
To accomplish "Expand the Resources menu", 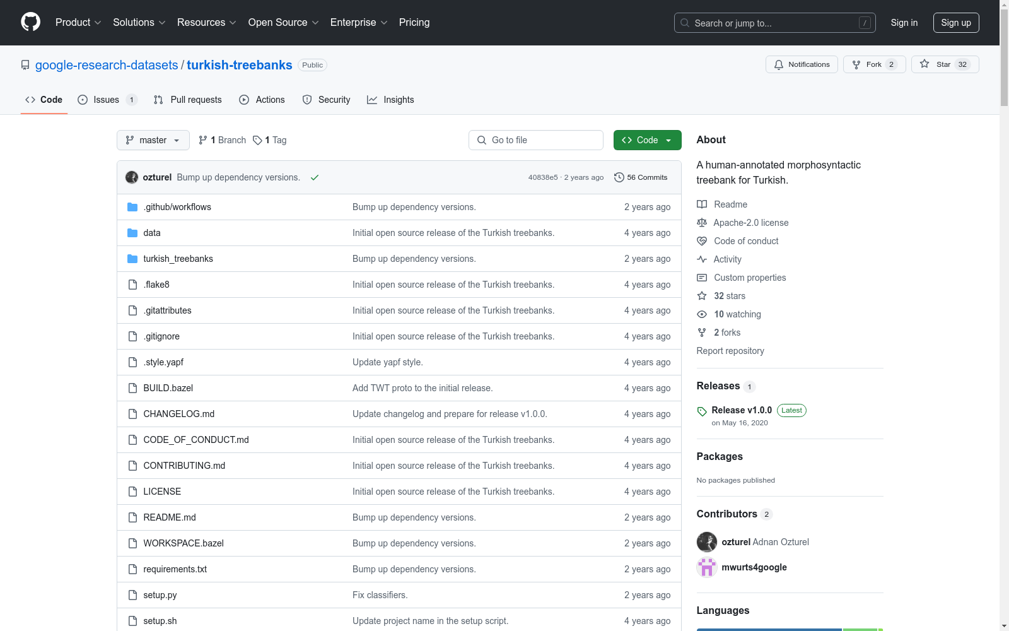I will (207, 23).
